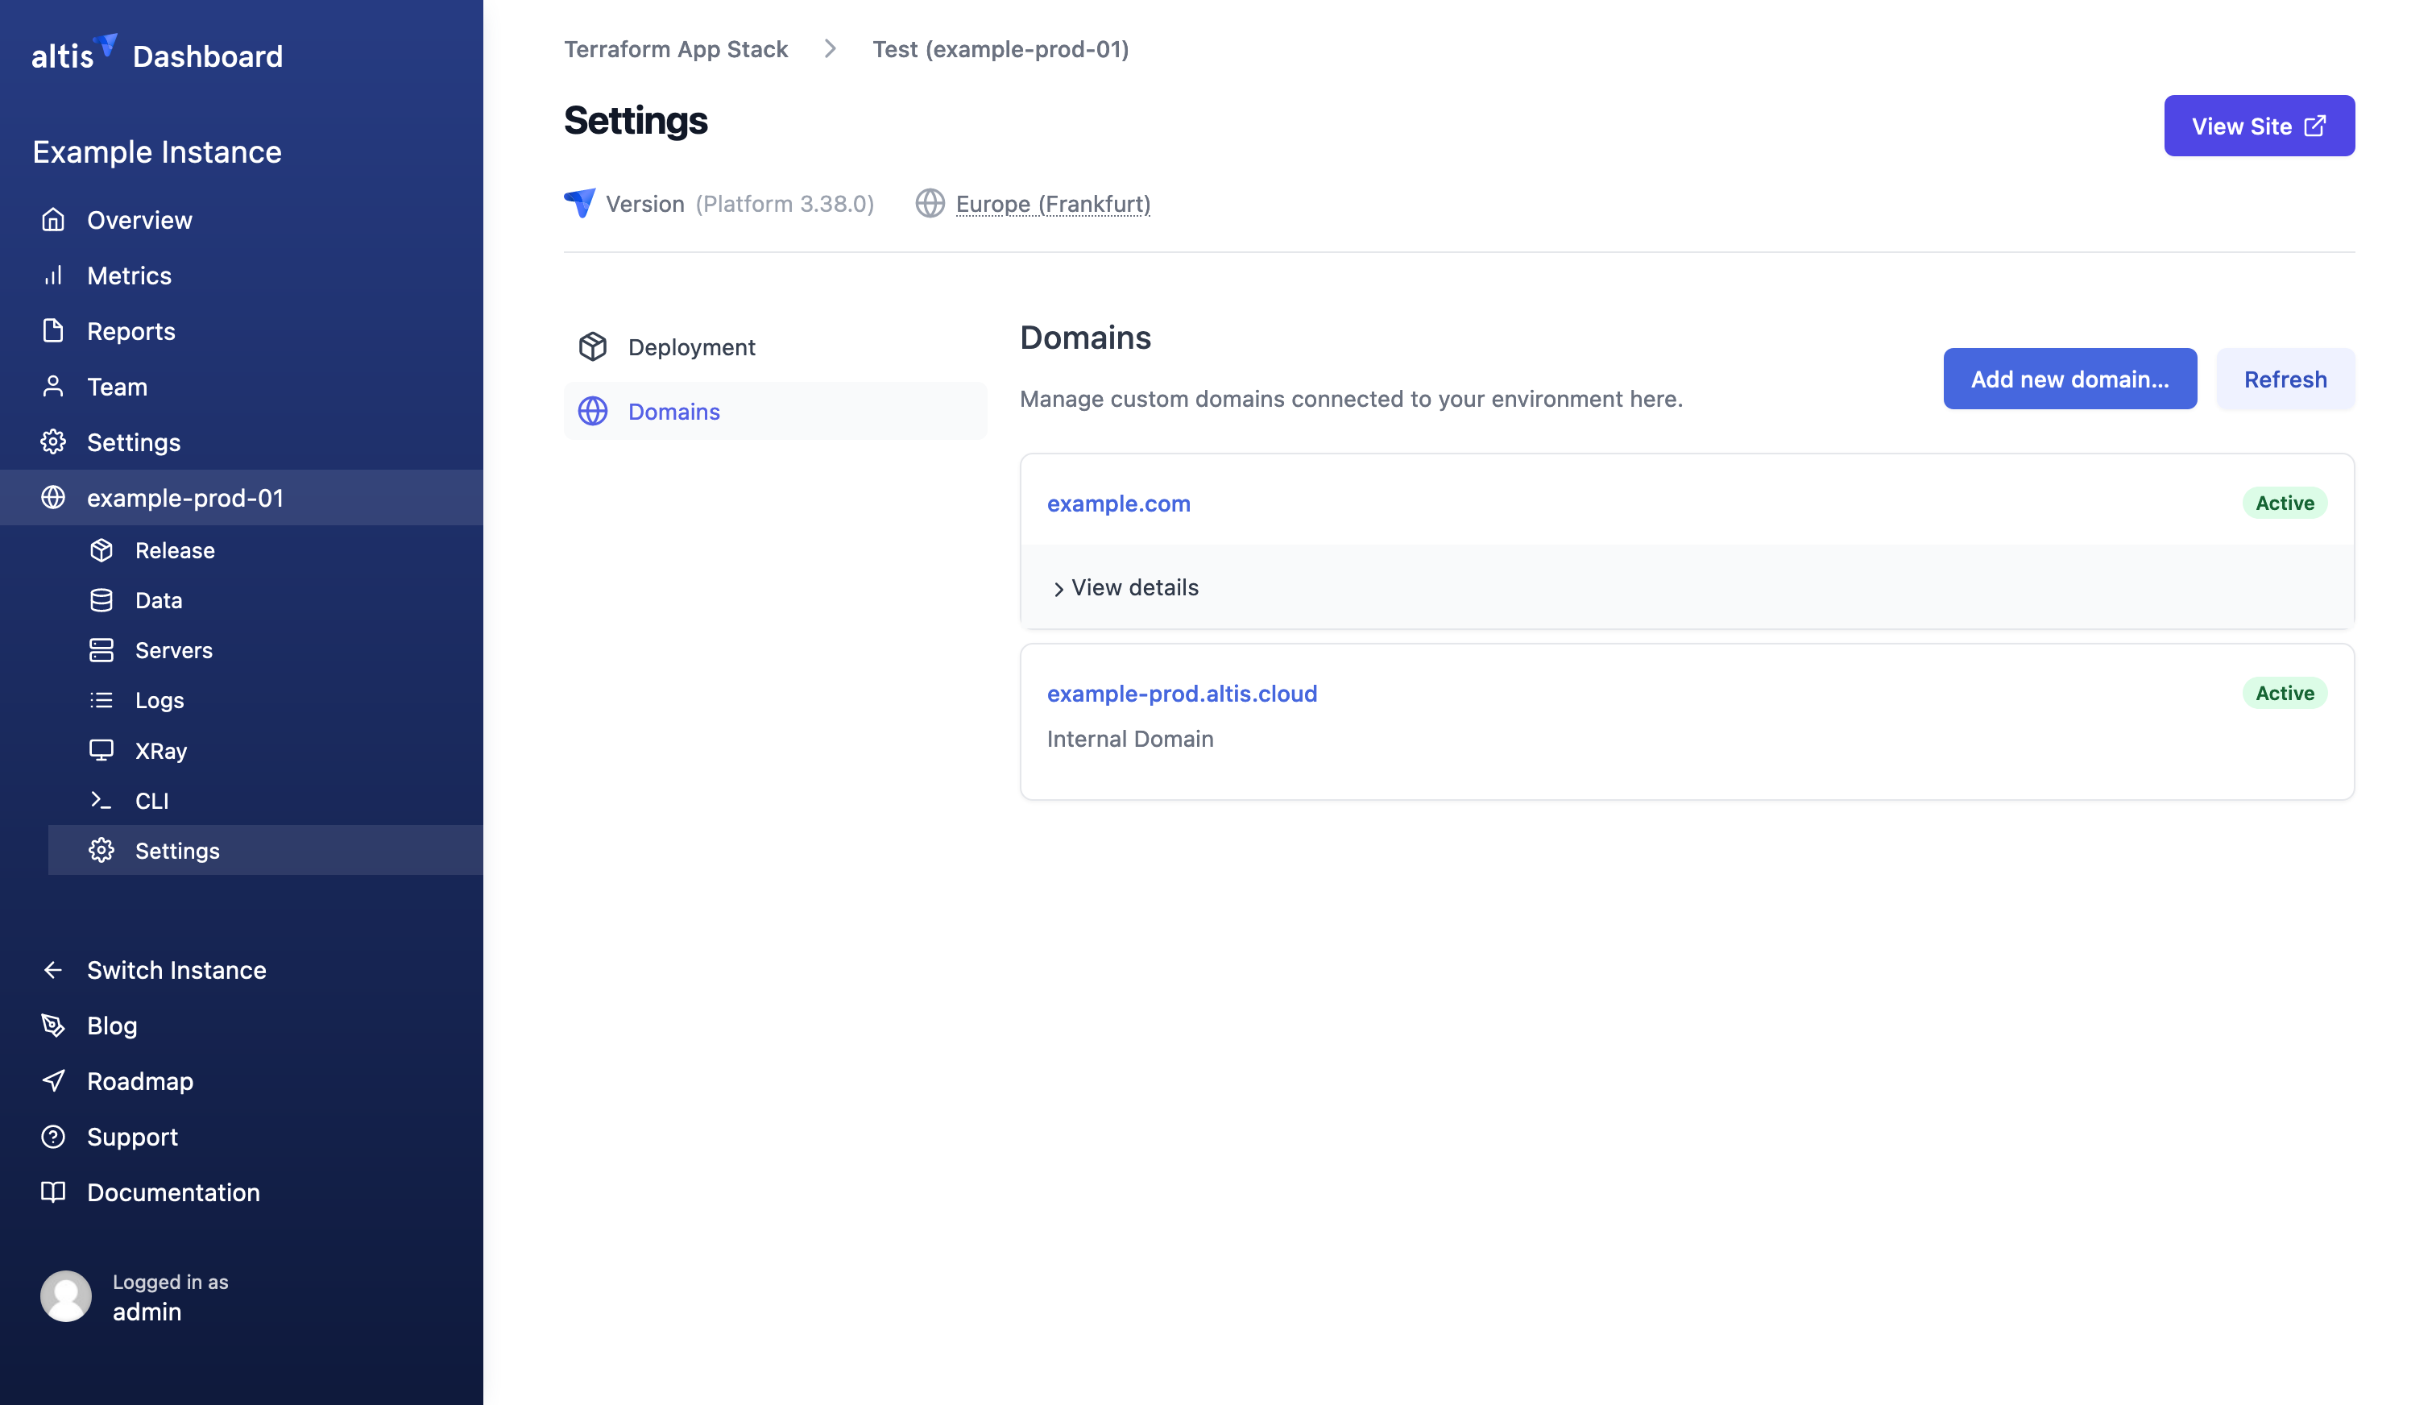Click the Metrics bar chart icon
Image resolution: width=2436 pixels, height=1405 pixels.
point(53,276)
